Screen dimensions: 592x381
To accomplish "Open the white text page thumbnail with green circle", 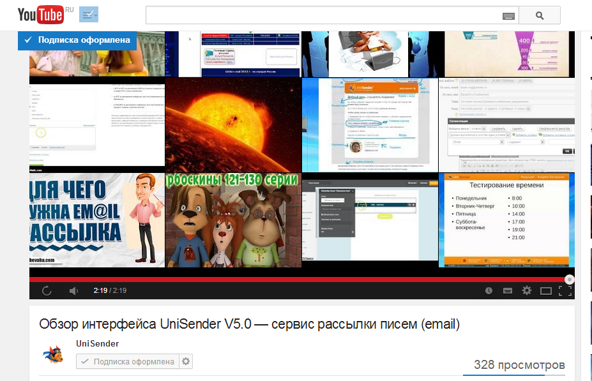I will pos(97,125).
